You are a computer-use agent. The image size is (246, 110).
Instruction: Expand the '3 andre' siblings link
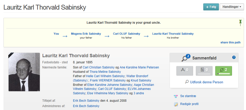139,93
